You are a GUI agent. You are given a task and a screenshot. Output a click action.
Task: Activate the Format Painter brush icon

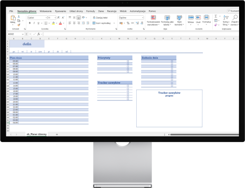[19, 24]
